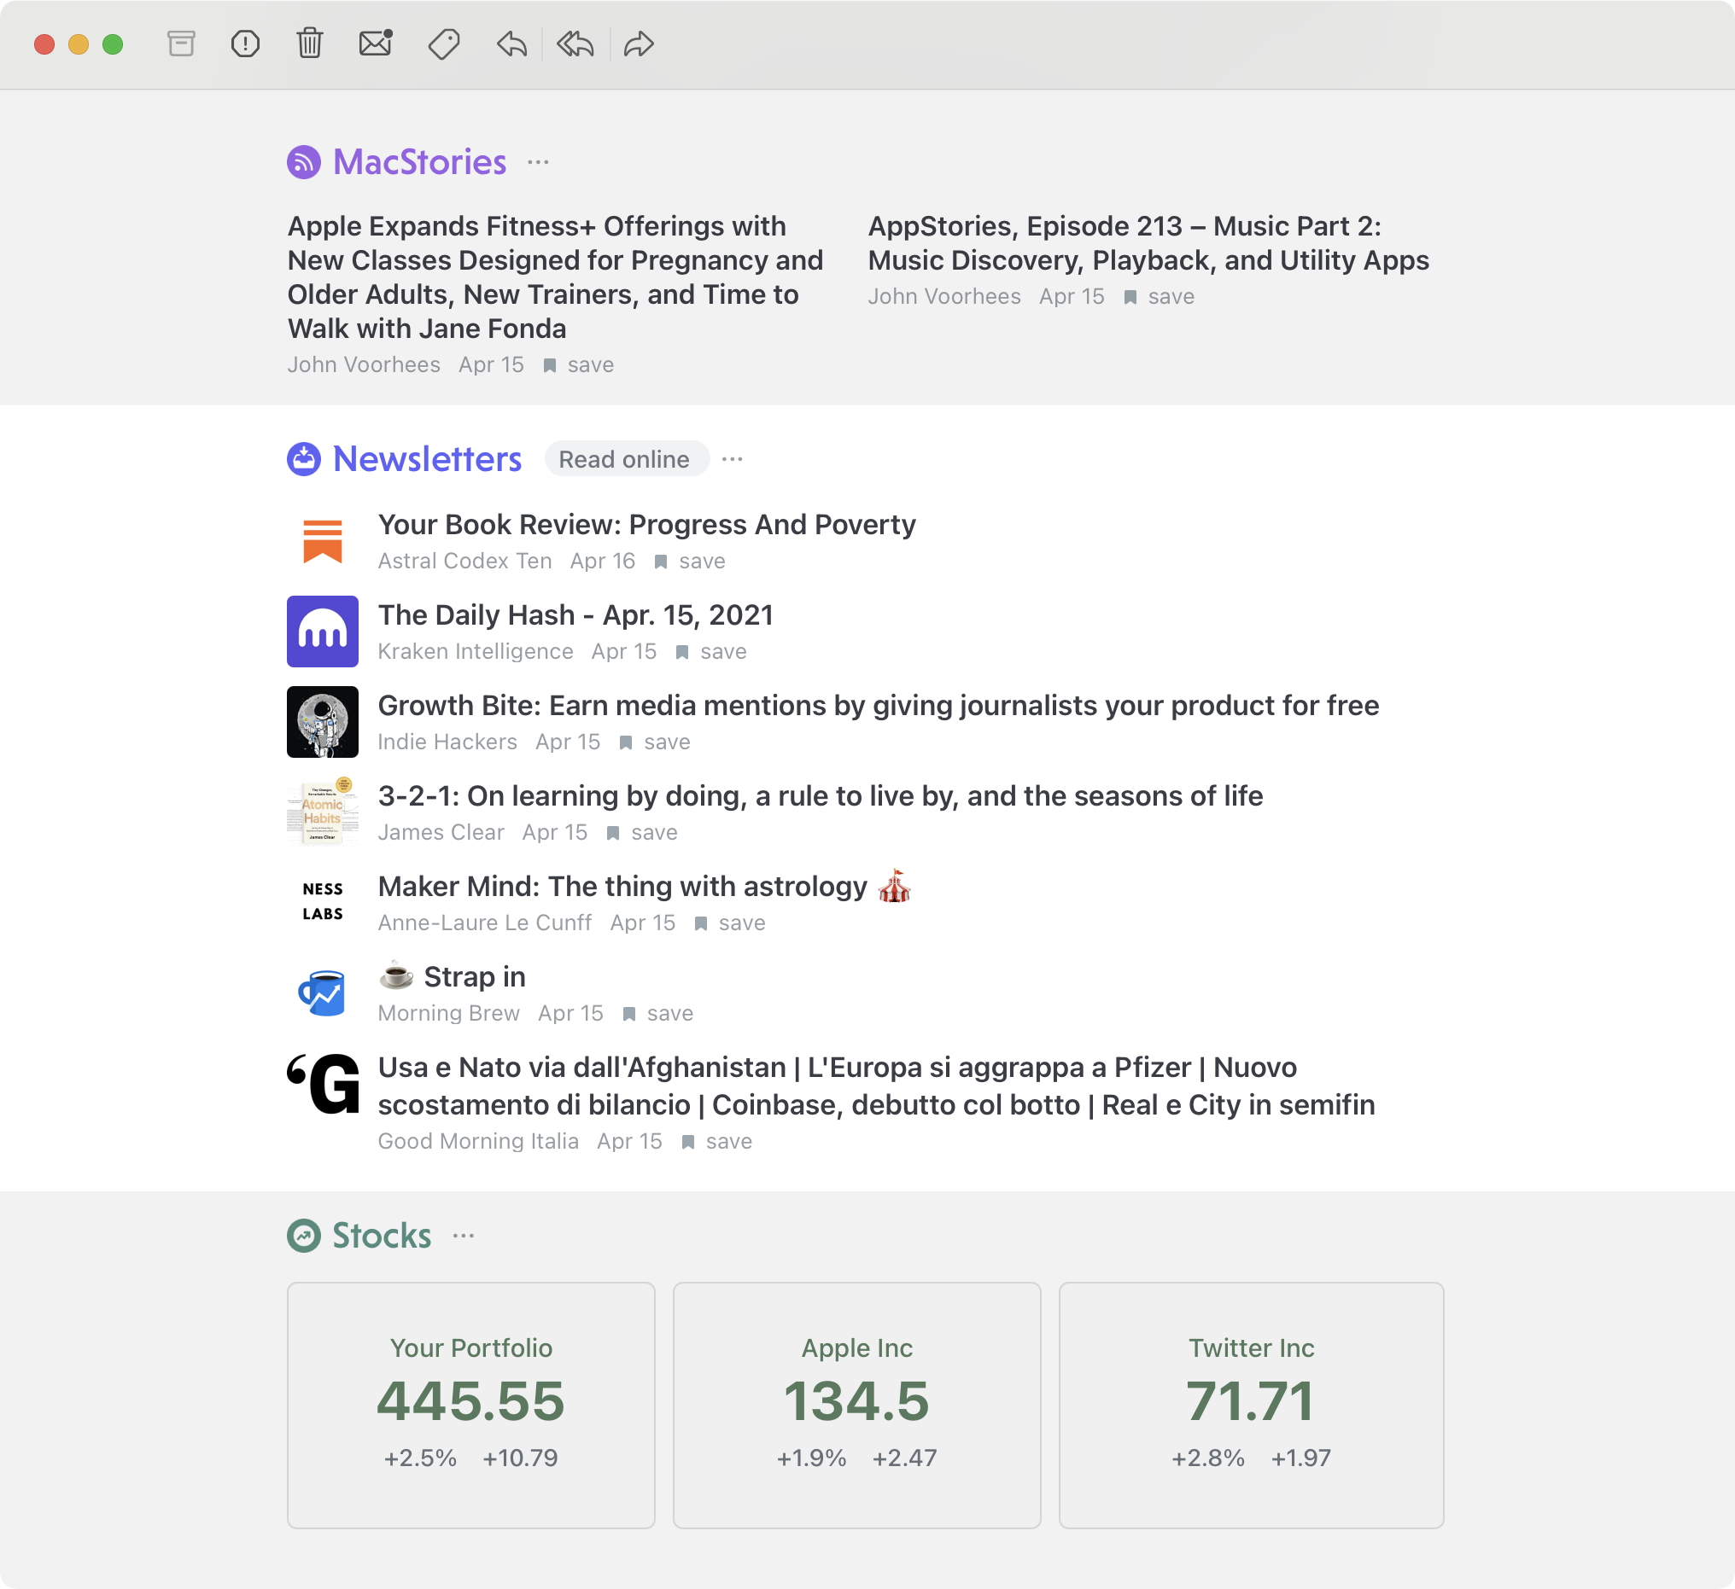Open the Apple Inc stock card
Viewport: 1735px width, 1589px height.
(x=857, y=1405)
